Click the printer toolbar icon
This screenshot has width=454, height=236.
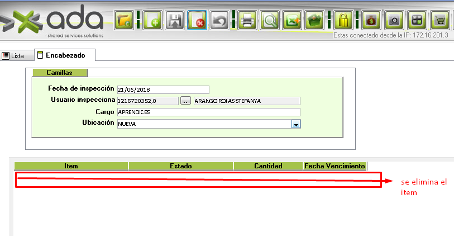point(247,20)
